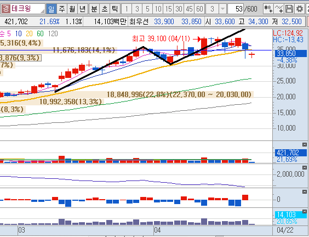Click the 53 candle count field
The width and height of the screenshot is (309, 237).
[x=236, y=9]
